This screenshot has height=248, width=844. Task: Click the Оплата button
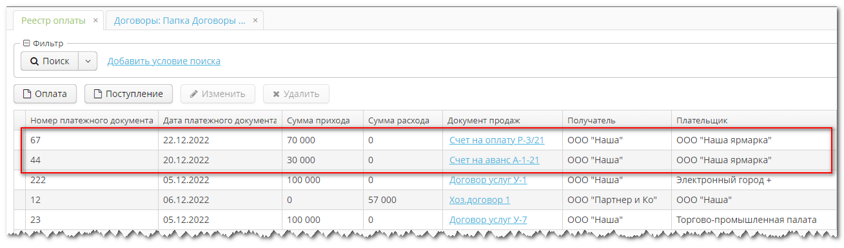coord(45,94)
